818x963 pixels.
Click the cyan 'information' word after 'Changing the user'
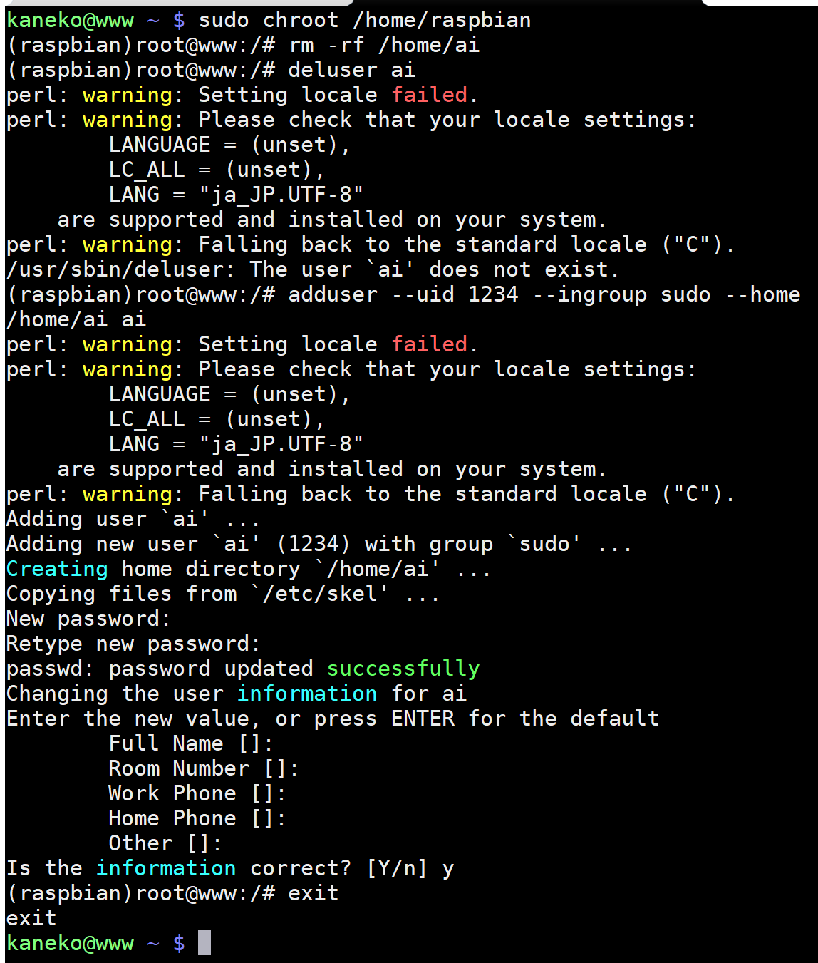tap(307, 694)
